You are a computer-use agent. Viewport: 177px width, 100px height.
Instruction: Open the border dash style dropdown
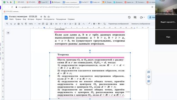coord(99,24)
